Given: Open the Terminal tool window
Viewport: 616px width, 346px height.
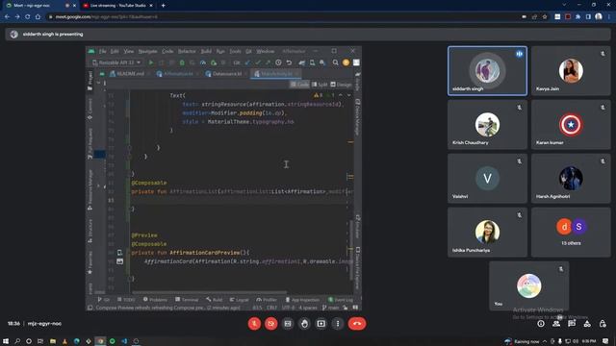Looking at the screenshot, I should click(187, 300).
